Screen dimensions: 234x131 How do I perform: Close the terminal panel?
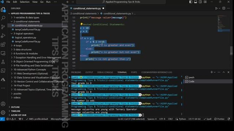pyautogui.click(x=229, y=72)
